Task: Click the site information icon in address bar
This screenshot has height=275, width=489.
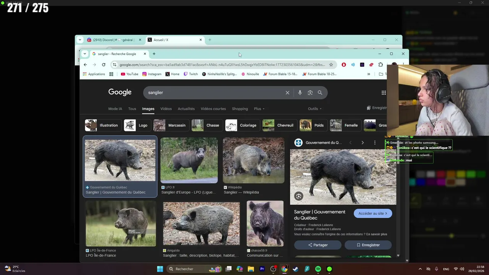Action: pyautogui.click(x=114, y=65)
